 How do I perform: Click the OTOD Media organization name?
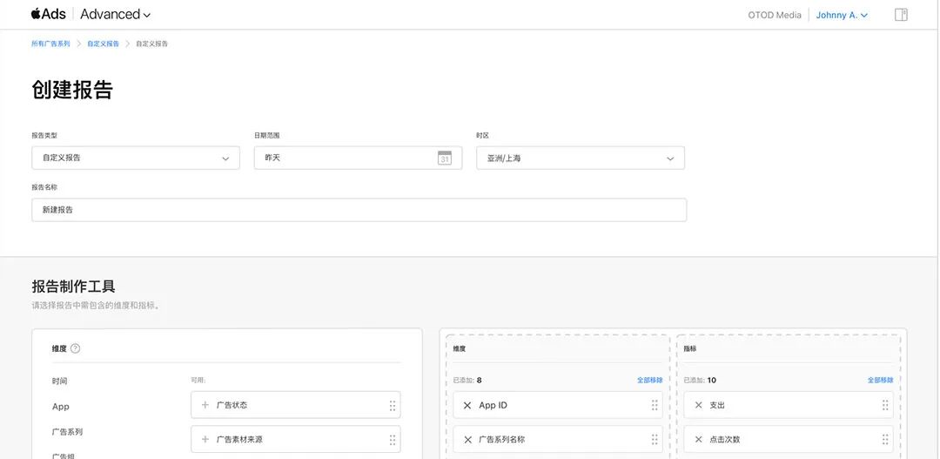pos(775,15)
